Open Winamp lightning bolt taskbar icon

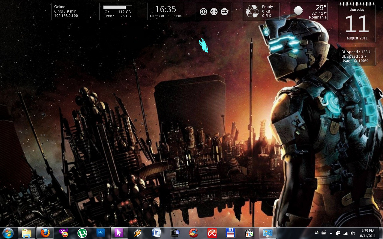point(138,233)
